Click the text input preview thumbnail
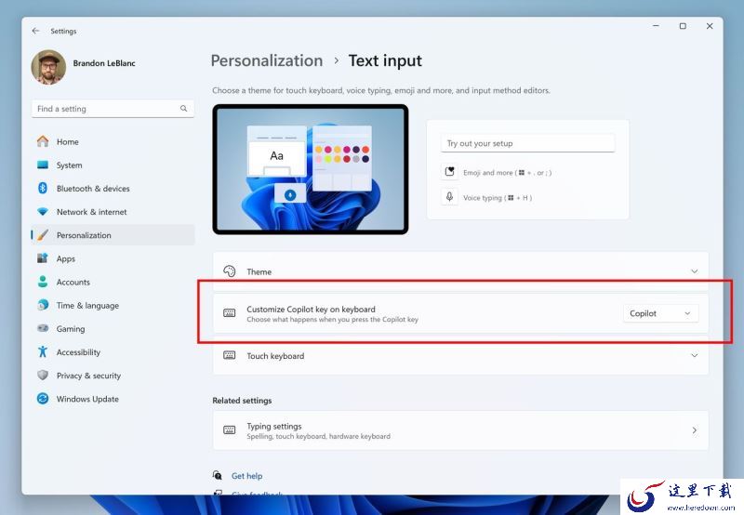 click(311, 169)
